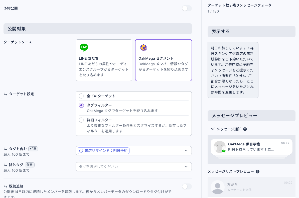
Task: Click the 任意 badge next to タグを含む
Action: pos(33,149)
